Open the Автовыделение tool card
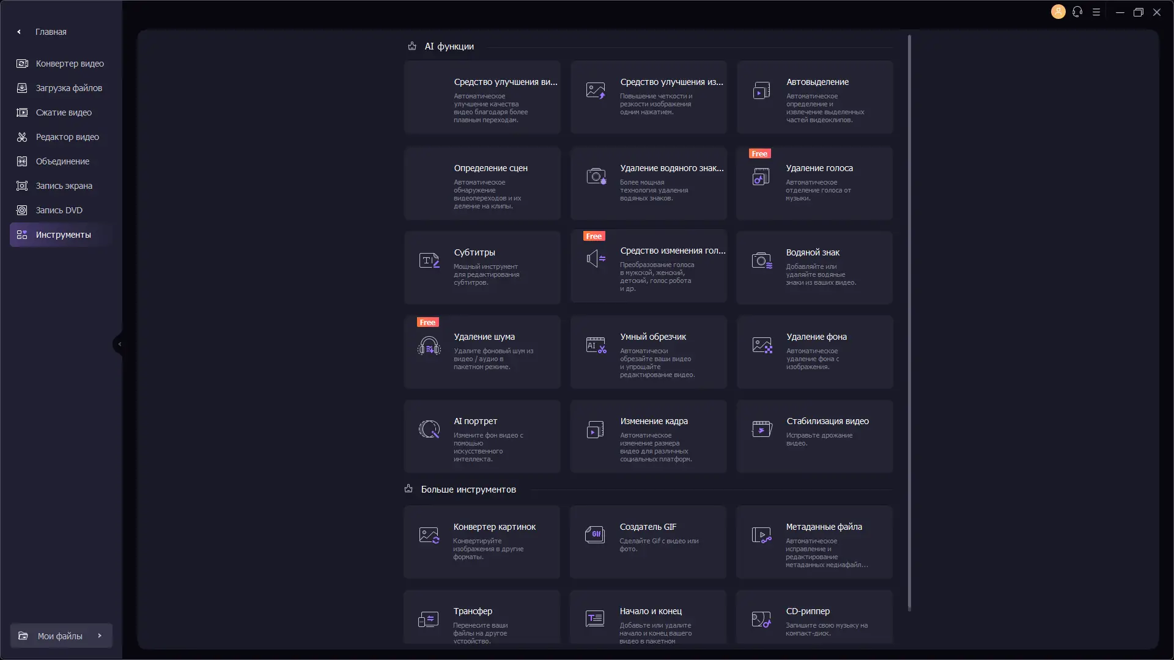Screen dimensions: 1174x660 click(x=814, y=97)
